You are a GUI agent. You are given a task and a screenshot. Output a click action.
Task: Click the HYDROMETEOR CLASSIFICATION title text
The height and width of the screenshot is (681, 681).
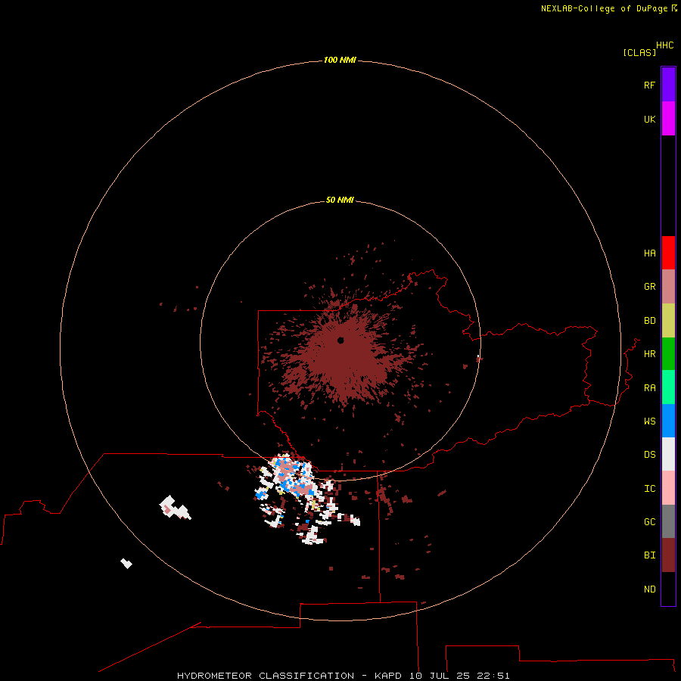point(266,676)
